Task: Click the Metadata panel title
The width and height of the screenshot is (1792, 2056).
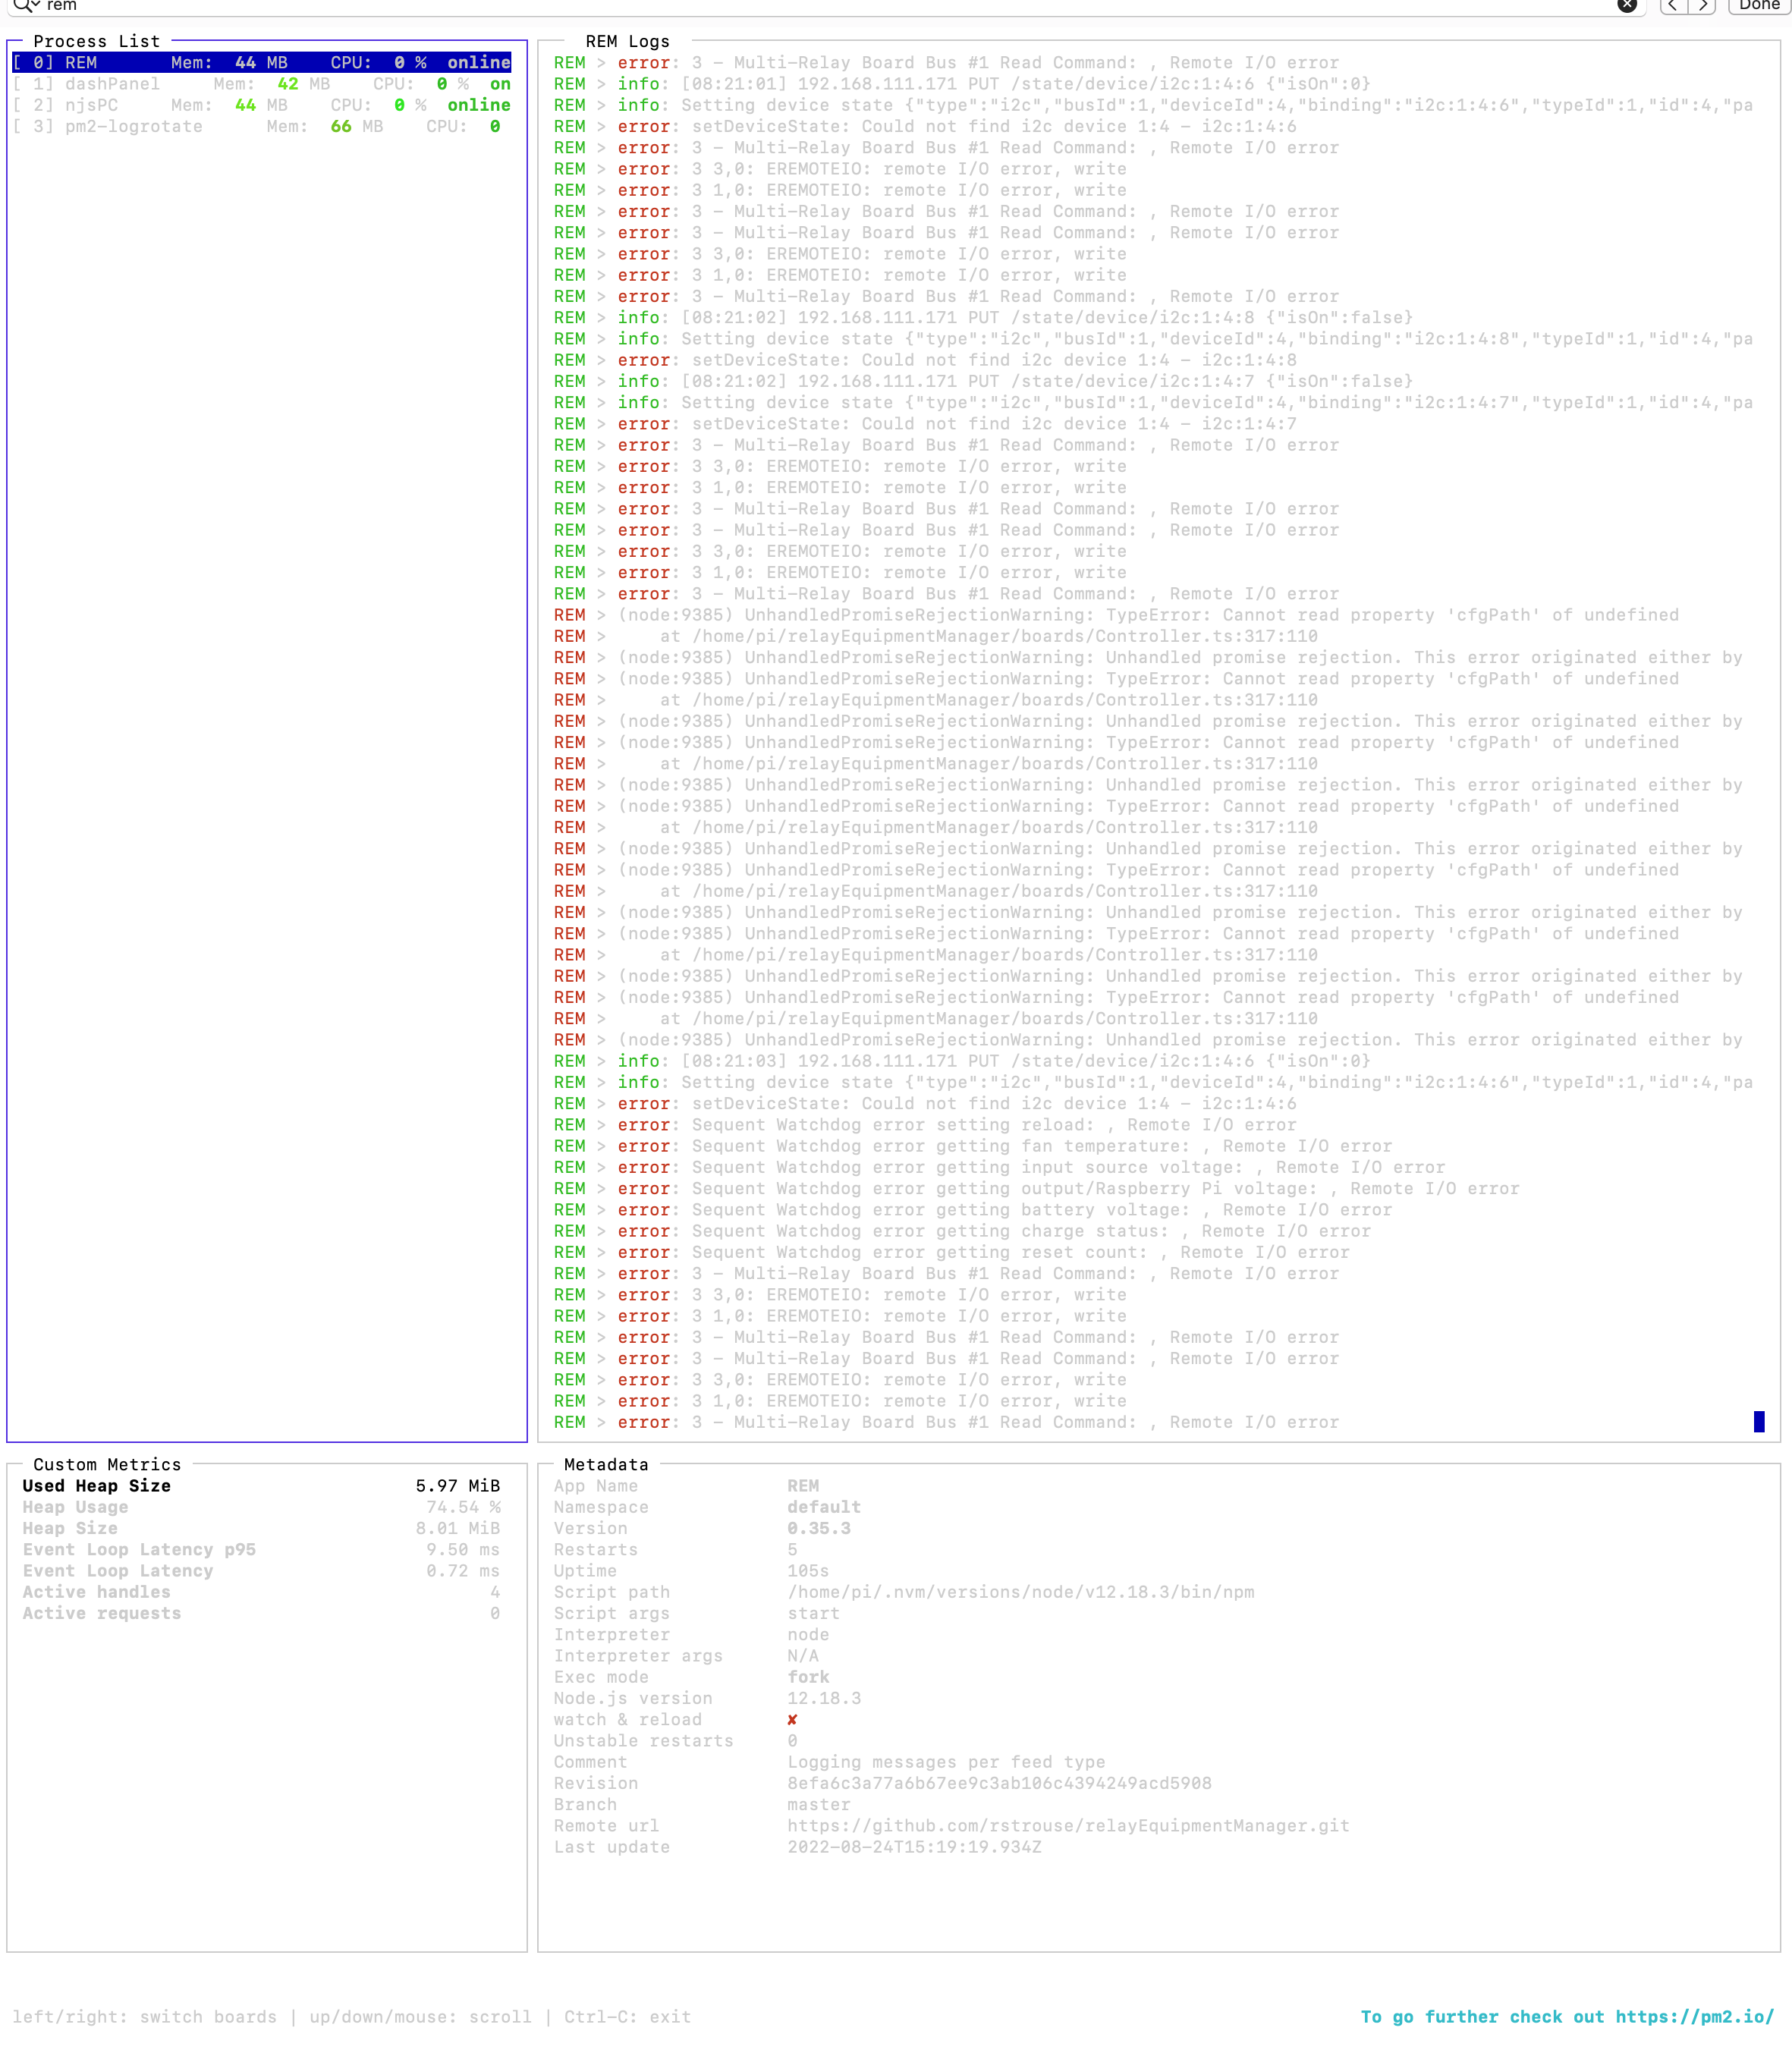Action: pyautogui.click(x=605, y=1464)
